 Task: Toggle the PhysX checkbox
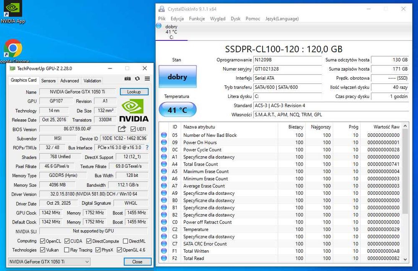pyautogui.click(x=98, y=250)
